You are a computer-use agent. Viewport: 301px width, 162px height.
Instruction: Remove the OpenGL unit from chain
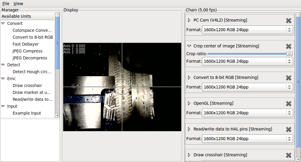(289, 104)
